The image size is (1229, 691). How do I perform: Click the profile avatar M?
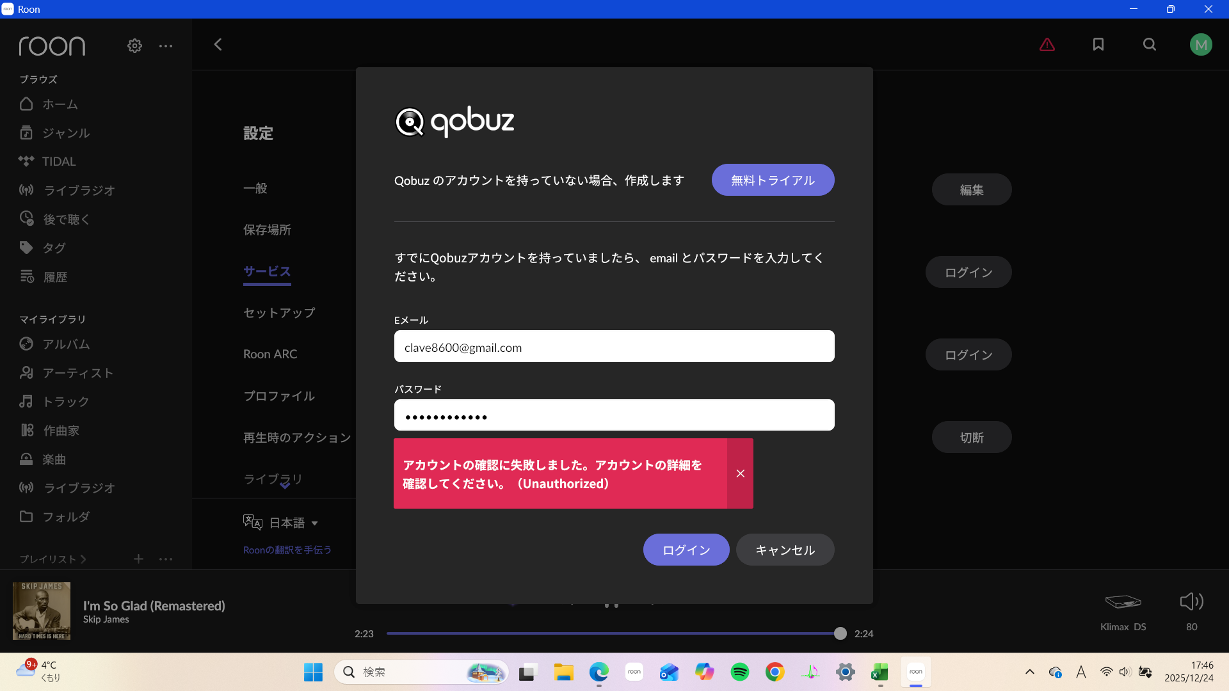1201,45
